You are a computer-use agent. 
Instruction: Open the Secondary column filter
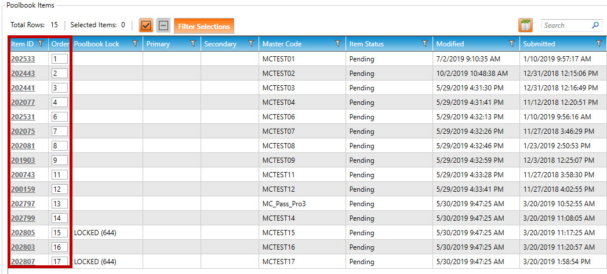coord(251,44)
